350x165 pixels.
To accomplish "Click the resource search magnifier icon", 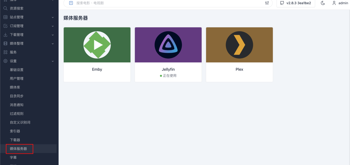I will tap(5, 8).
